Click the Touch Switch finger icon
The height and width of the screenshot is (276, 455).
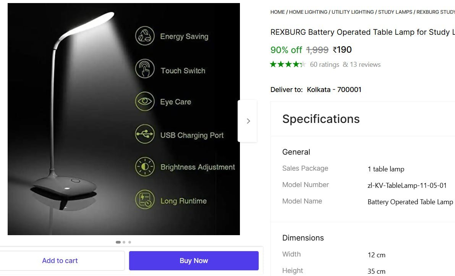(145, 69)
